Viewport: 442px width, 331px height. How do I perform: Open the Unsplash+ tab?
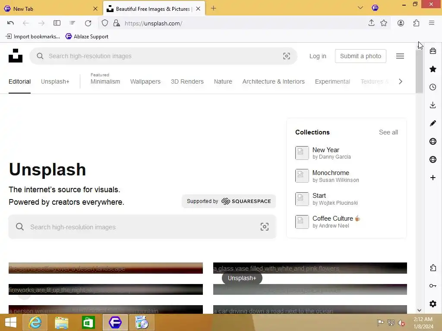[x=55, y=81]
